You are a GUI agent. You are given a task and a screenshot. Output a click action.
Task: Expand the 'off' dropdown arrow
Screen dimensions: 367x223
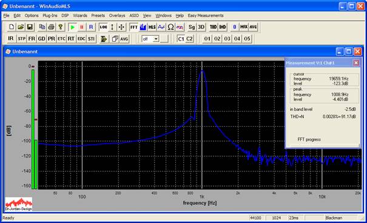tap(156, 39)
